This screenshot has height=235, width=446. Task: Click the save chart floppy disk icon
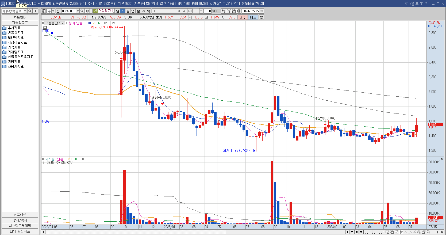coord(234,11)
